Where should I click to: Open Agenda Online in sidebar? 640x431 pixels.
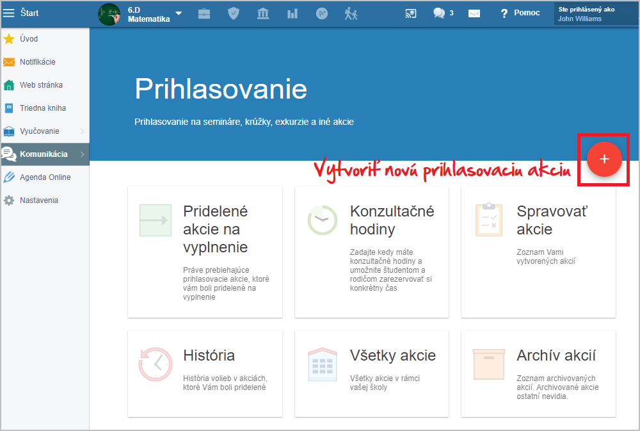click(x=45, y=177)
